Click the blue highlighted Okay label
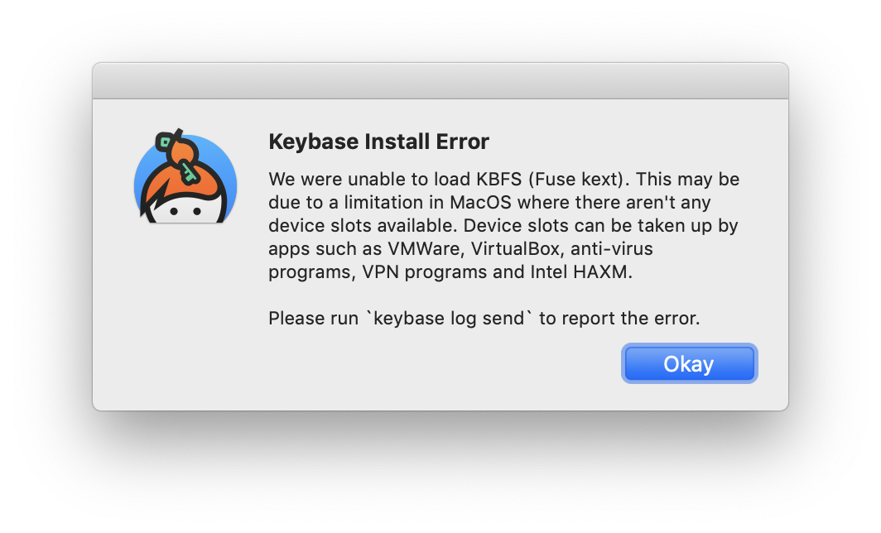 click(x=689, y=363)
